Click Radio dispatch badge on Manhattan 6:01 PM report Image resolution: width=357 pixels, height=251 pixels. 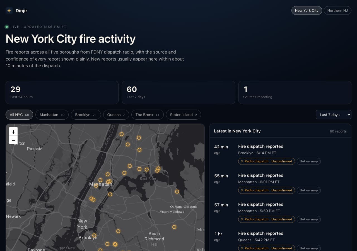pos(266,190)
